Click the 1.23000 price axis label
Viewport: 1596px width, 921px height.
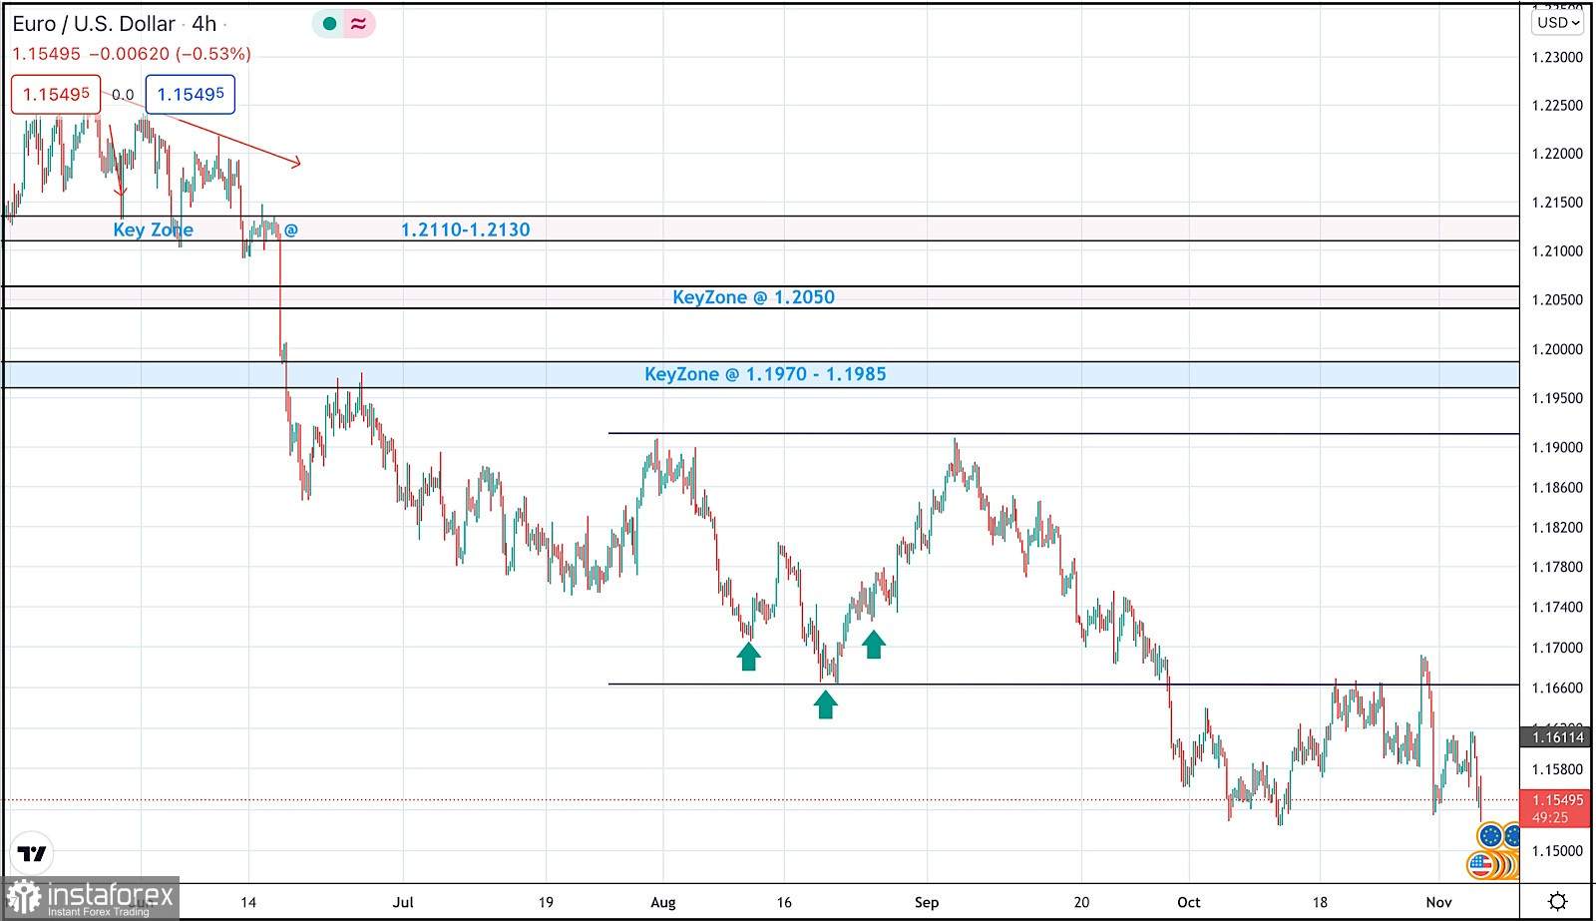click(x=1557, y=57)
